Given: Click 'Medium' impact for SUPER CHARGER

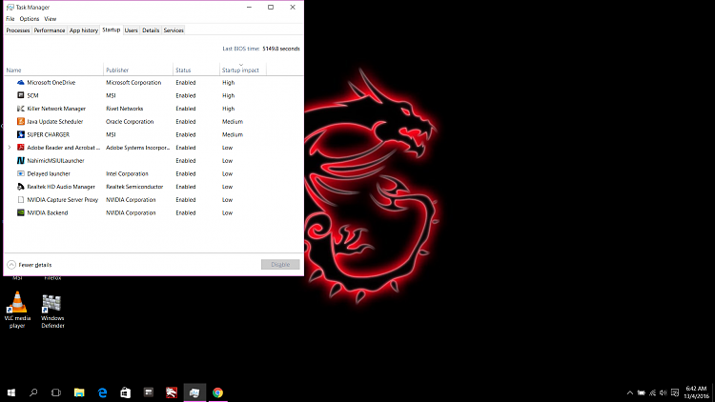Looking at the screenshot, I should tap(232, 134).
